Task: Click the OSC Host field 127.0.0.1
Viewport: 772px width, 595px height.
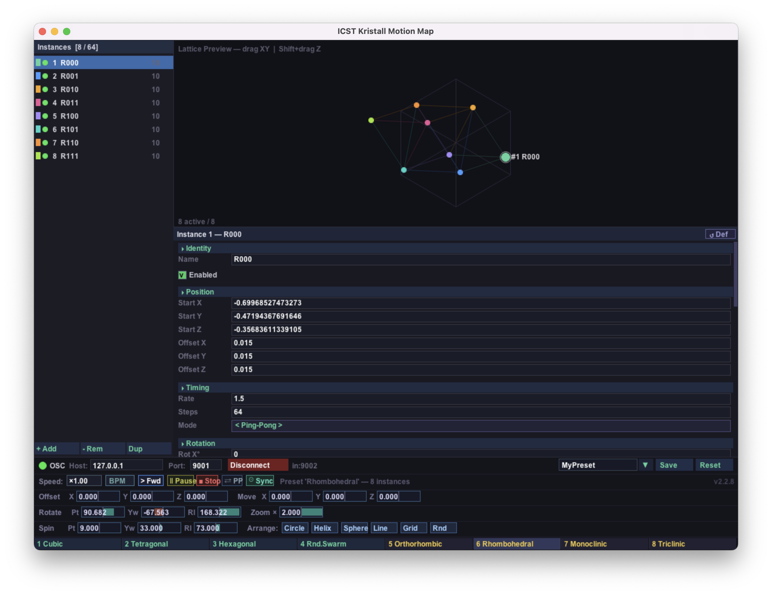Action: tap(127, 465)
